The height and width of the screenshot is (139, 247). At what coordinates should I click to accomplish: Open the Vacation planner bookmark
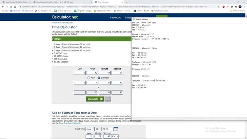coord(63,11)
